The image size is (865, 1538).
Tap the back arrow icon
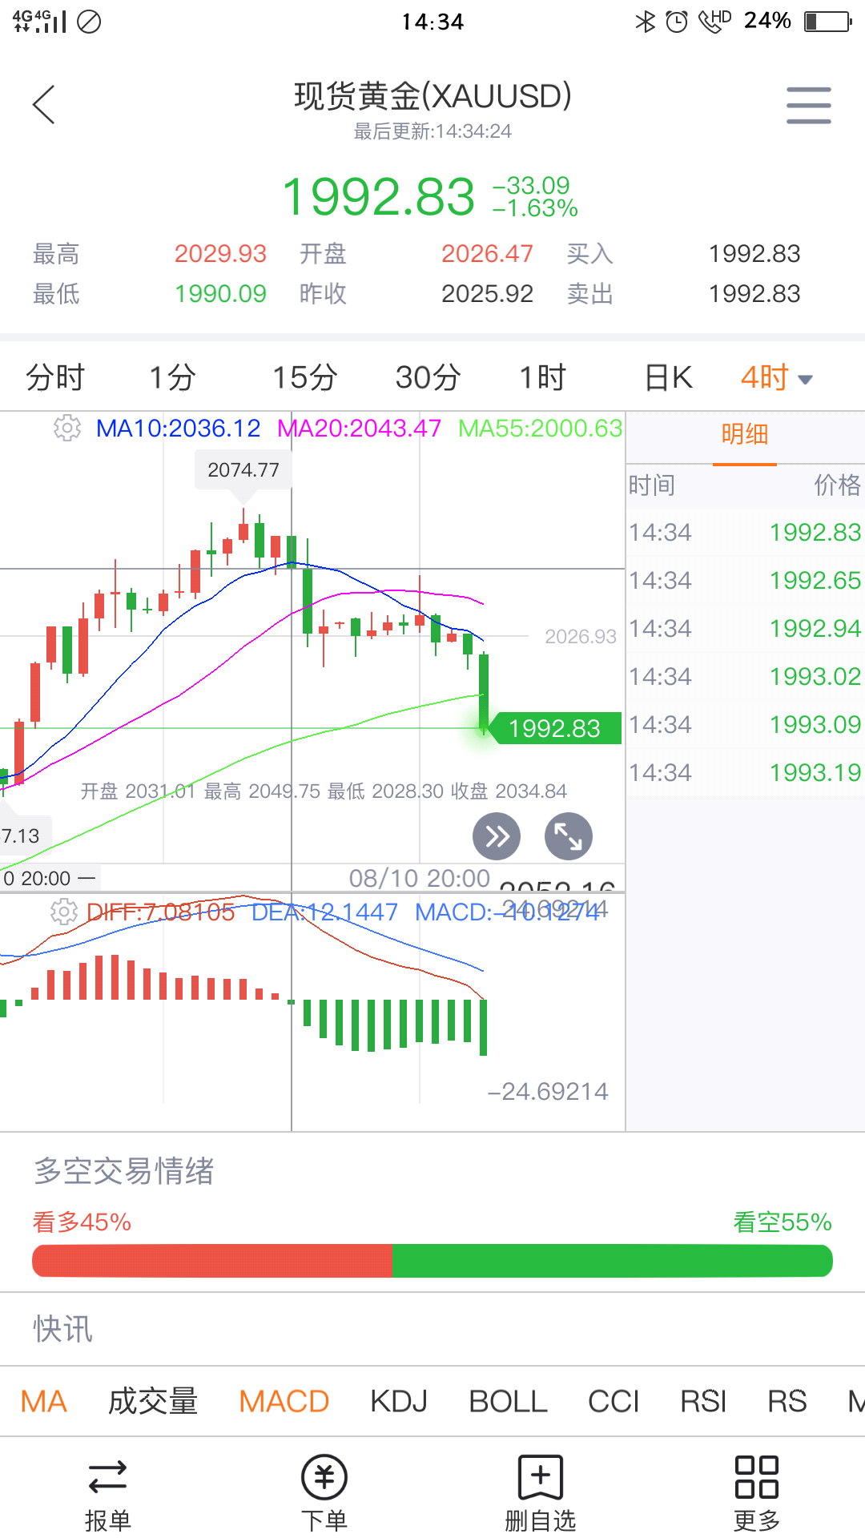[x=44, y=105]
